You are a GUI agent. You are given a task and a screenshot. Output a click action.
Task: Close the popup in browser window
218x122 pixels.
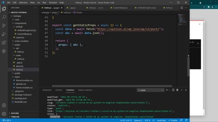click(x=200, y=24)
